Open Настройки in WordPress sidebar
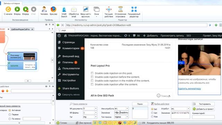The height and width of the screenshot is (125, 222). [x=69, y=80]
